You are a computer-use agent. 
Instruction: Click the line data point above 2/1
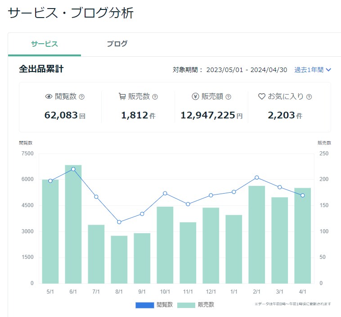(257, 178)
